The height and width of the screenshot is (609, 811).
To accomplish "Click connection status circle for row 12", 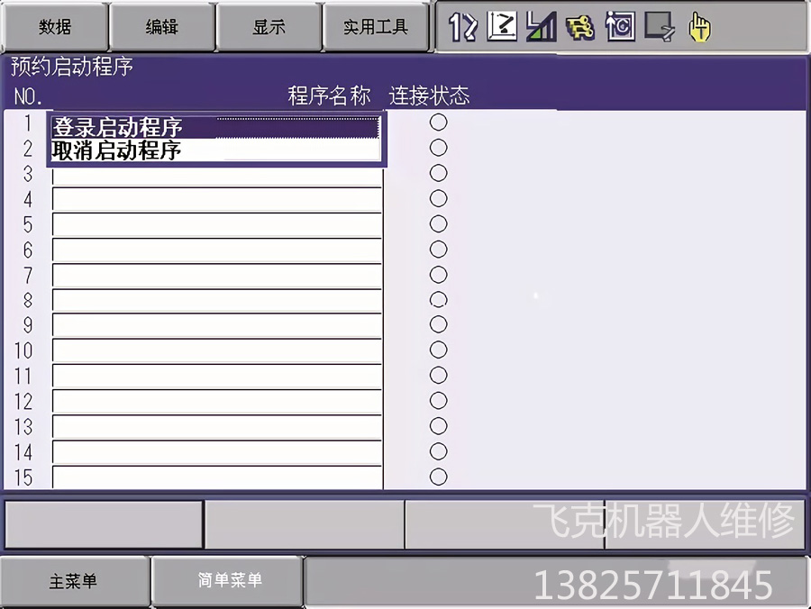I will 439,401.
